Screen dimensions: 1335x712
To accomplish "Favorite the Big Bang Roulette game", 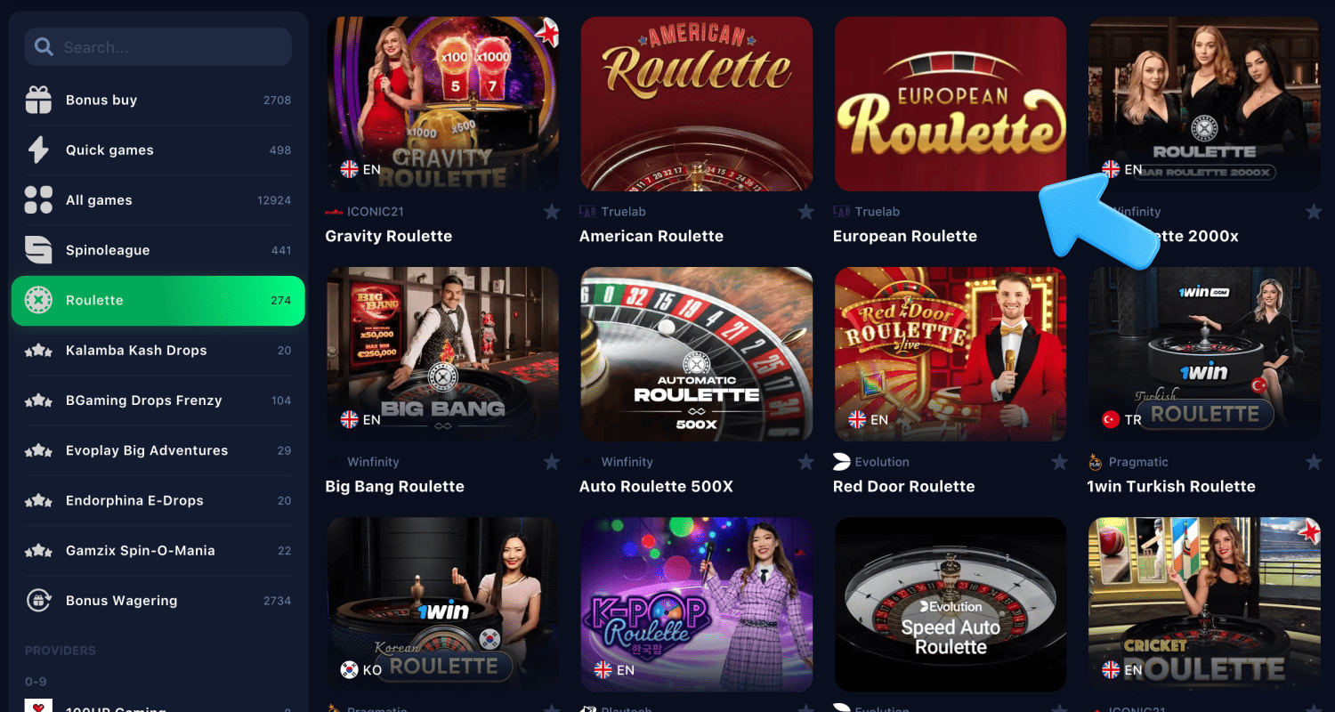I will (552, 462).
